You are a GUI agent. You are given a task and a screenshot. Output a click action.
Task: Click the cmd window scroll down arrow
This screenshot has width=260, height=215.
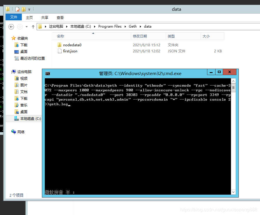[x=233, y=192]
